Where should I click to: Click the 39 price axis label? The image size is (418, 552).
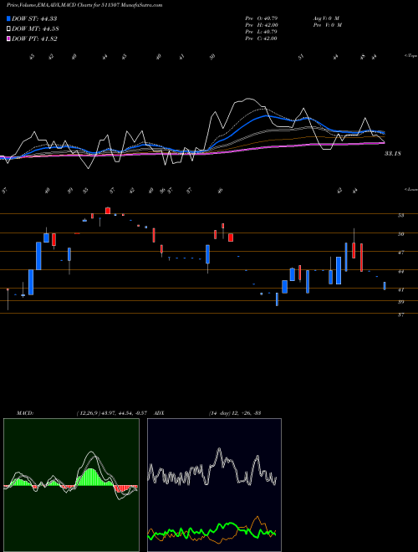click(400, 302)
